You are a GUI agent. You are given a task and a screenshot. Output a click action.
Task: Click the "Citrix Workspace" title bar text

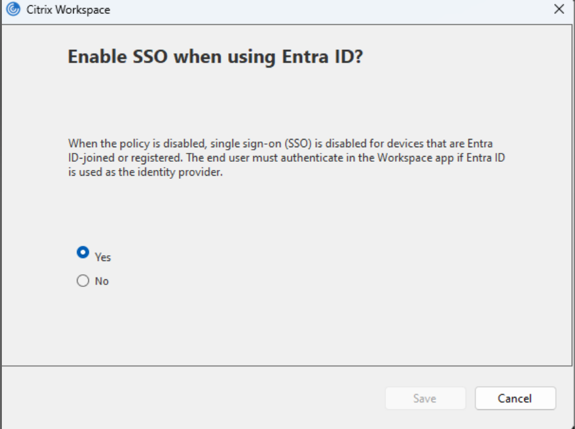[x=68, y=10]
